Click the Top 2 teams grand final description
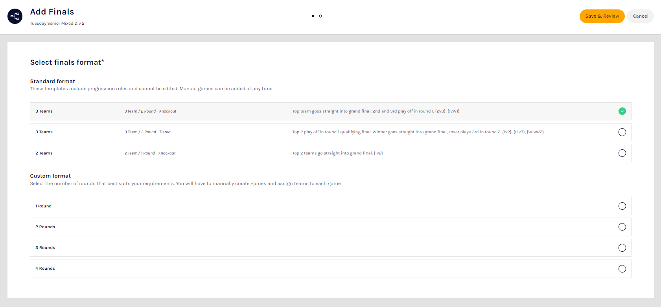Screen dimensions: 661x307 (x=337, y=153)
